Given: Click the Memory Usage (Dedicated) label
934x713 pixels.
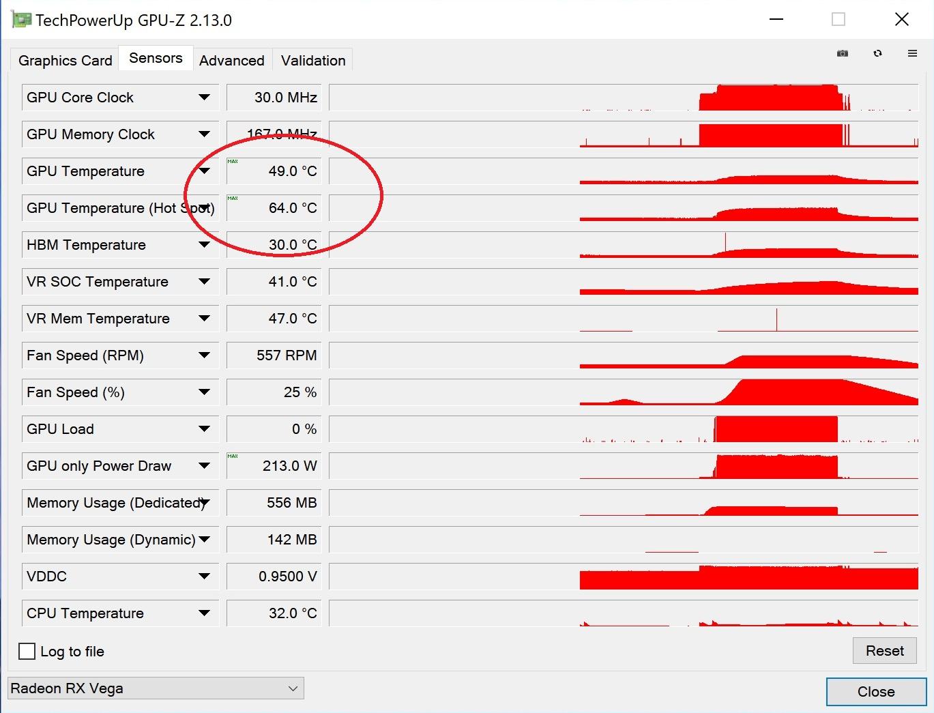Looking at the screenshot, I should tap(115, 503).
